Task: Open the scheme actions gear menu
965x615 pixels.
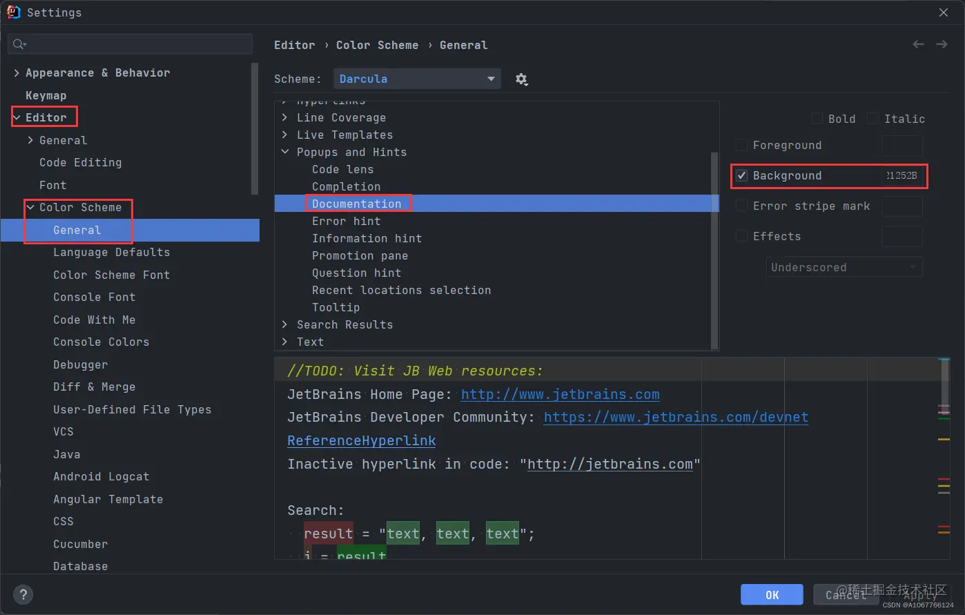Action: (521, 79)
